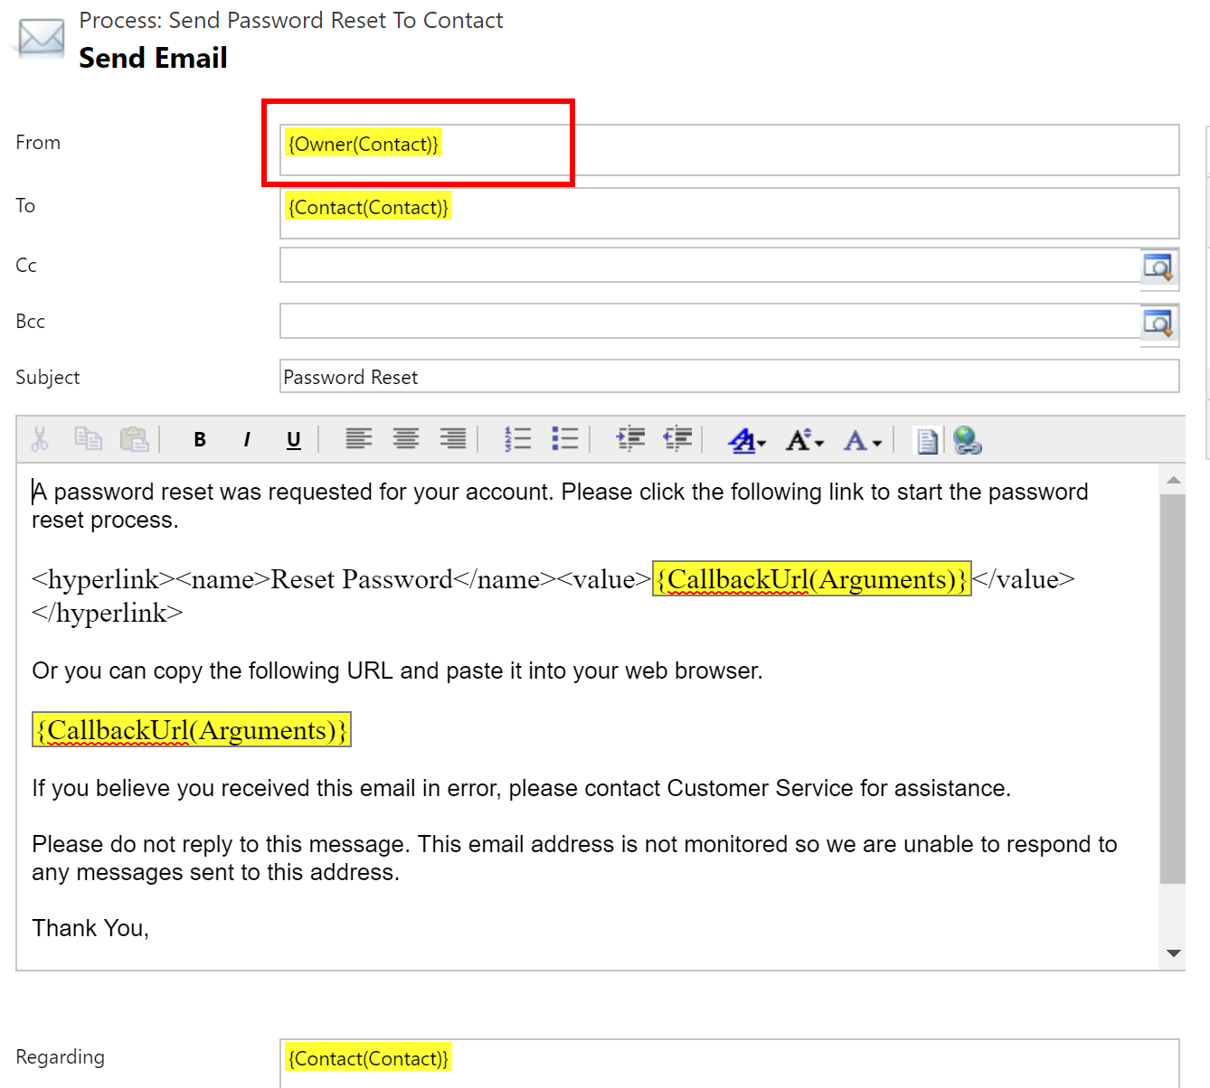1210x1088 pixels.
Task: Click the Paste clipboard icon
Action: pos(135,439)
